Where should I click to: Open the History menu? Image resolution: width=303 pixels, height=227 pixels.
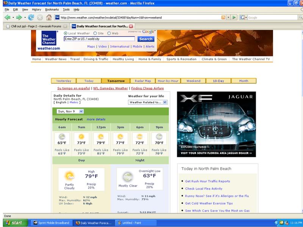point(36,9)
